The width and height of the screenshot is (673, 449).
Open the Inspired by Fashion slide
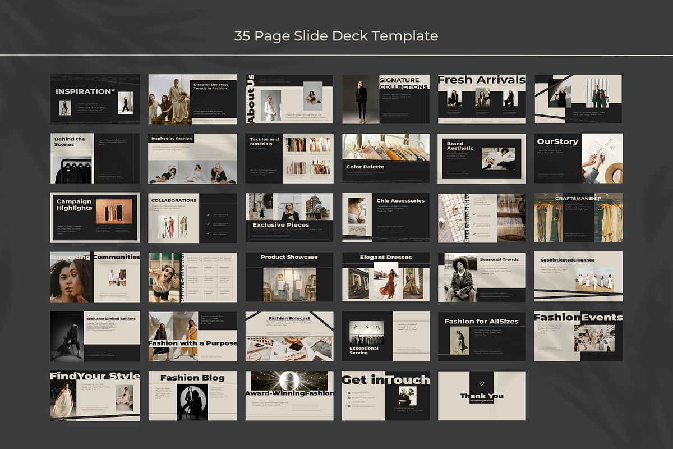(x=192, y=158)
